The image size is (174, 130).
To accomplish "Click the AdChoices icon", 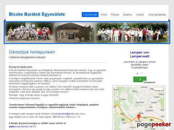I will tap(149, 82).
